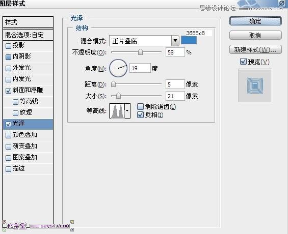Enable the 图案叠加 checkbox
Screen dimensions: 288x234
point(8,158)
